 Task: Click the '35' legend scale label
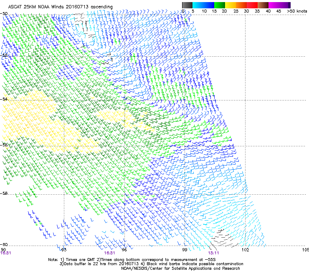point(257,11)
